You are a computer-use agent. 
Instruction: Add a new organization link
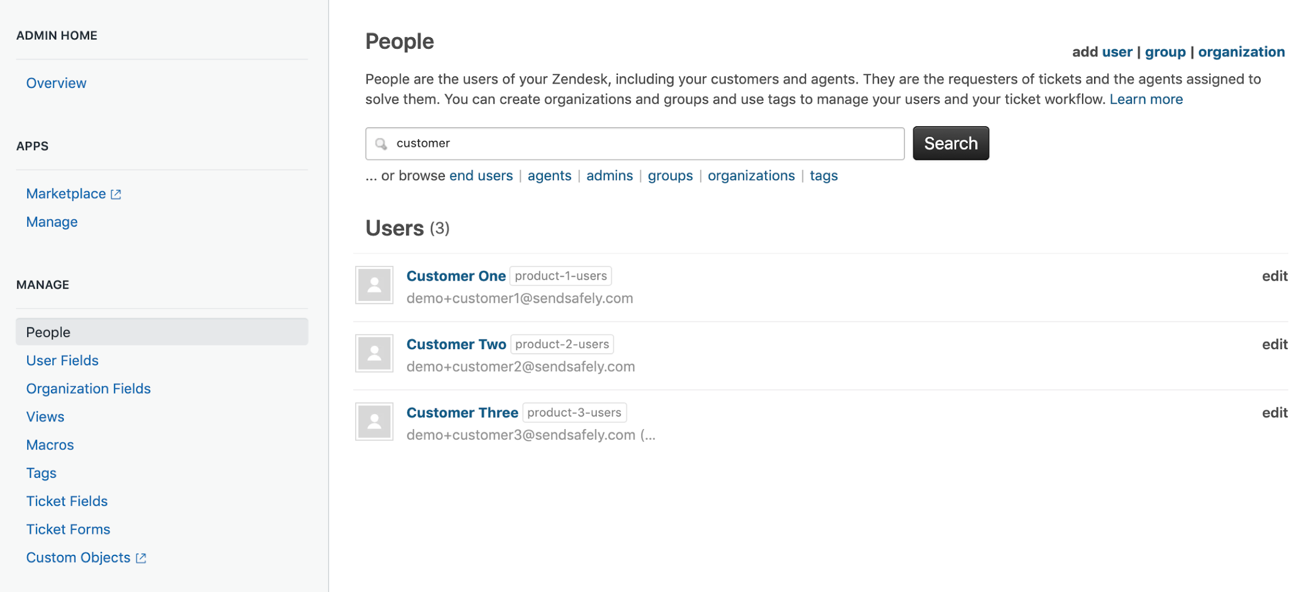(x=1241, y=52)
